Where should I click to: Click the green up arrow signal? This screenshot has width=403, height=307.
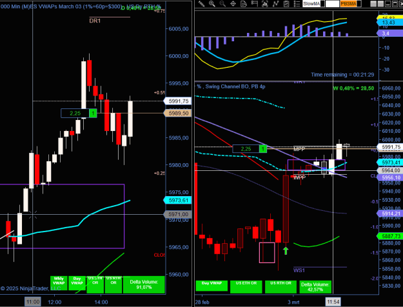click(286, 251)
